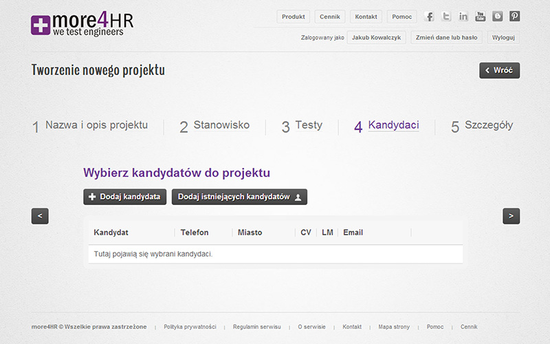Image resolution: width=550 pixels, height=344 pixels.
Task: Open the Blogger social icon
Action: [x=497, y=17]
